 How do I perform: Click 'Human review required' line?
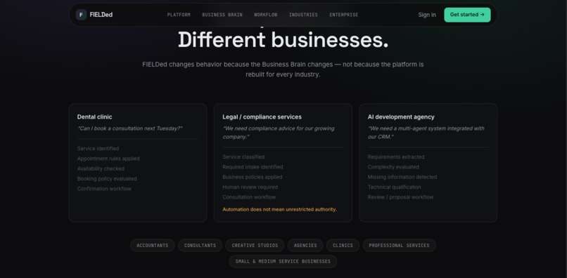[x=250, y=187]
